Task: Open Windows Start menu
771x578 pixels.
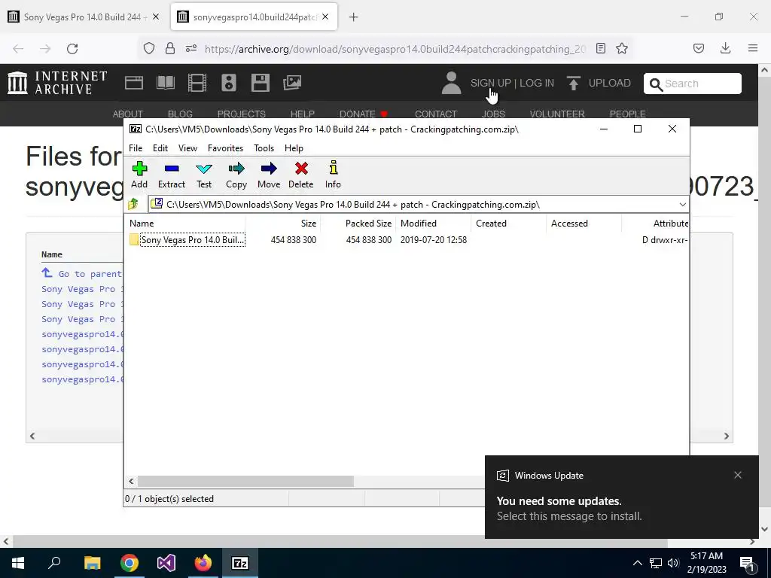Action: click(x=18, y=563)
